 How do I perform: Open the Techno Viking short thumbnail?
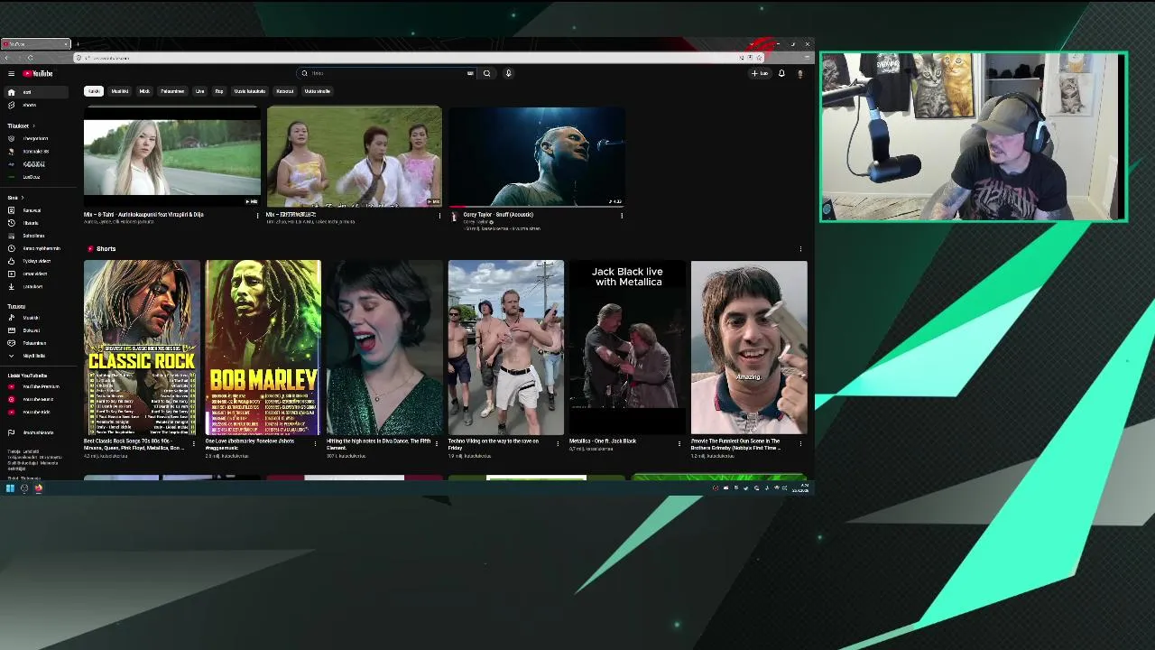point(506,348)
